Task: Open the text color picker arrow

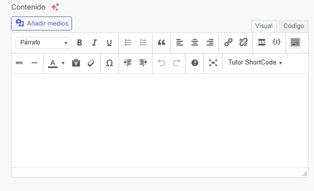Action: coord(63,63)
